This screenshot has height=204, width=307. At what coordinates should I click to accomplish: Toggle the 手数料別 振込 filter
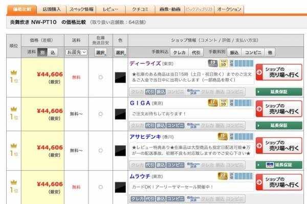tap(234, 53)
